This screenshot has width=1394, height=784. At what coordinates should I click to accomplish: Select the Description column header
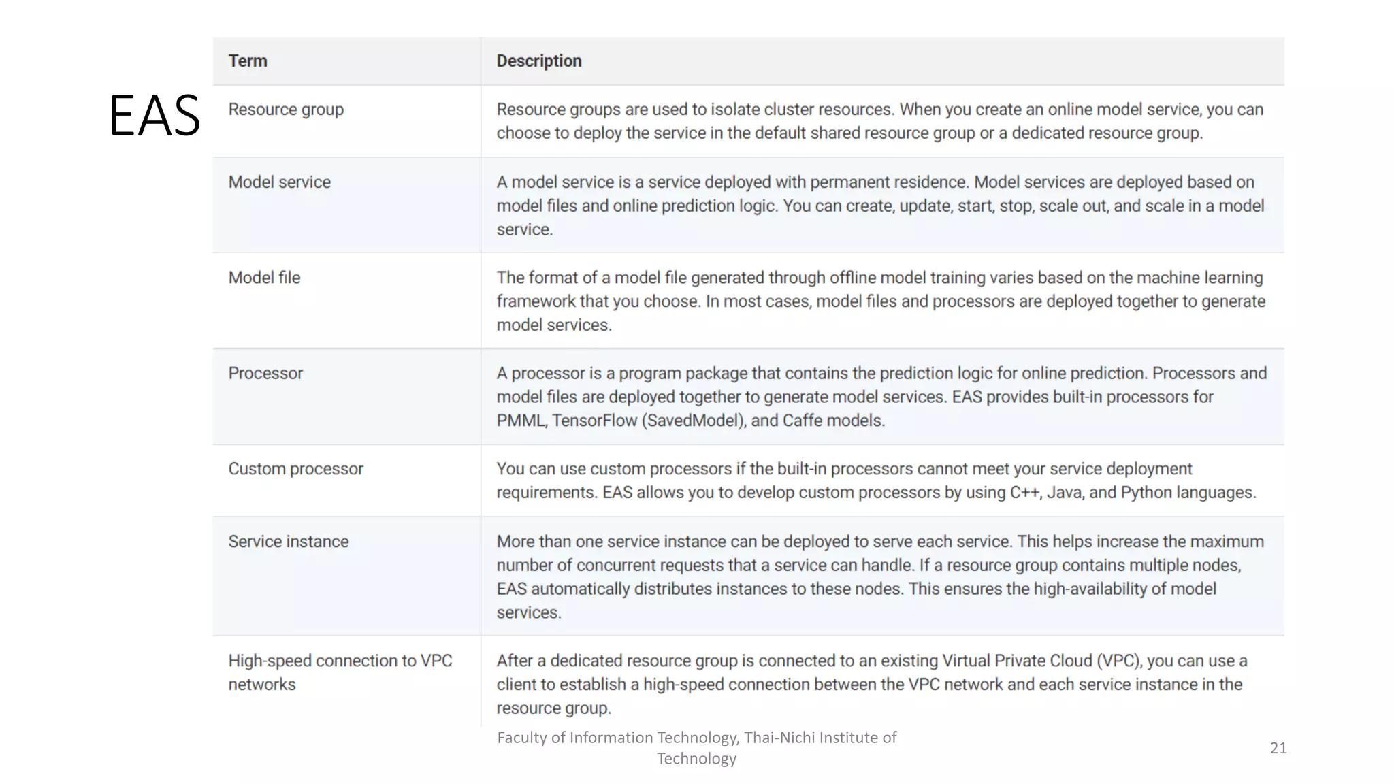coord(538,61)
